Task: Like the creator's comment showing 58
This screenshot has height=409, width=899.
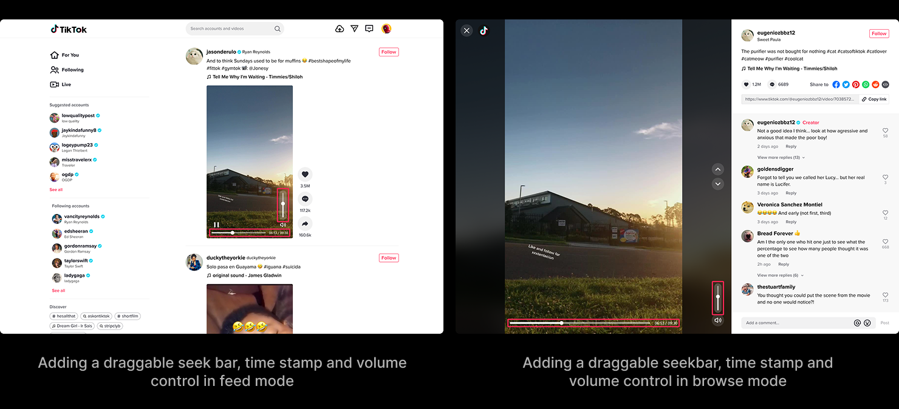Action: (x=885, y=130)
